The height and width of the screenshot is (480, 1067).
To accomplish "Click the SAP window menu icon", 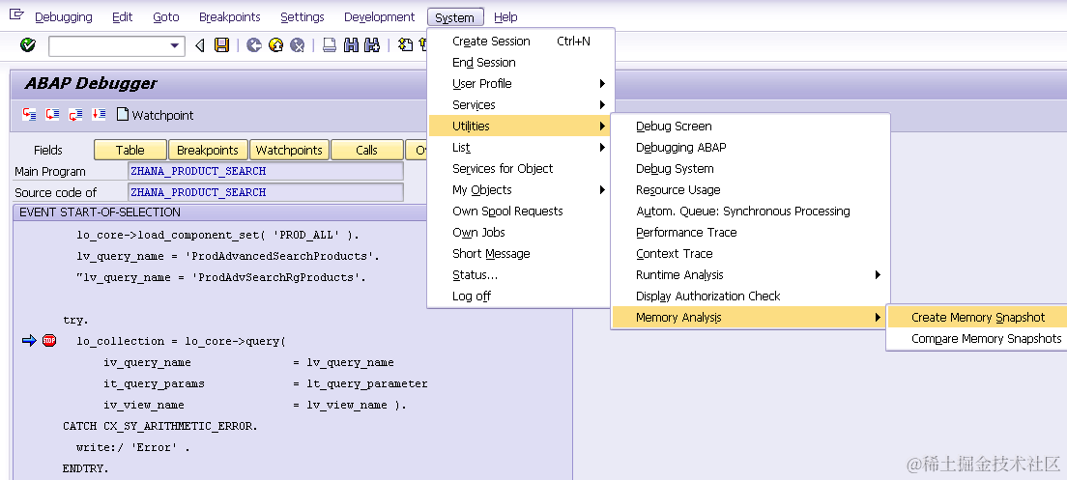I will click(x=17, y=14).
